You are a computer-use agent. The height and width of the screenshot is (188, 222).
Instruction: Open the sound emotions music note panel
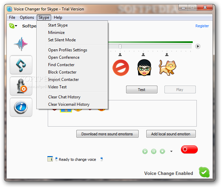[21, 65]
